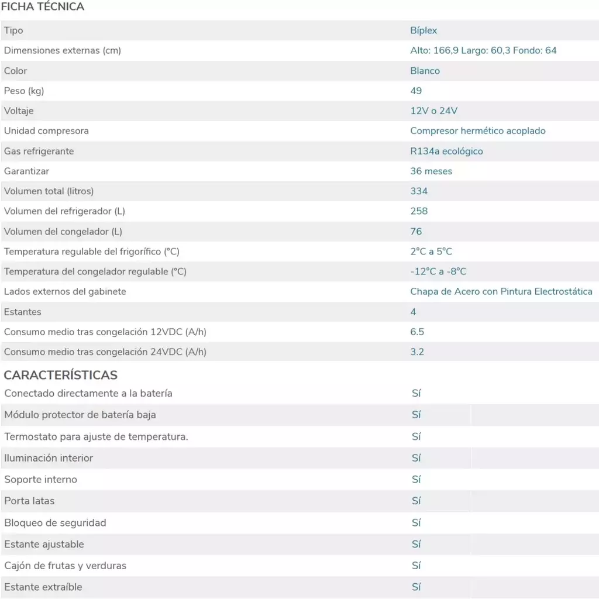The width and height of the screenshot is (599, 599).
Task: Select the 'FICHA TÉCNICA' heading
Action: [x=42, y=6]
